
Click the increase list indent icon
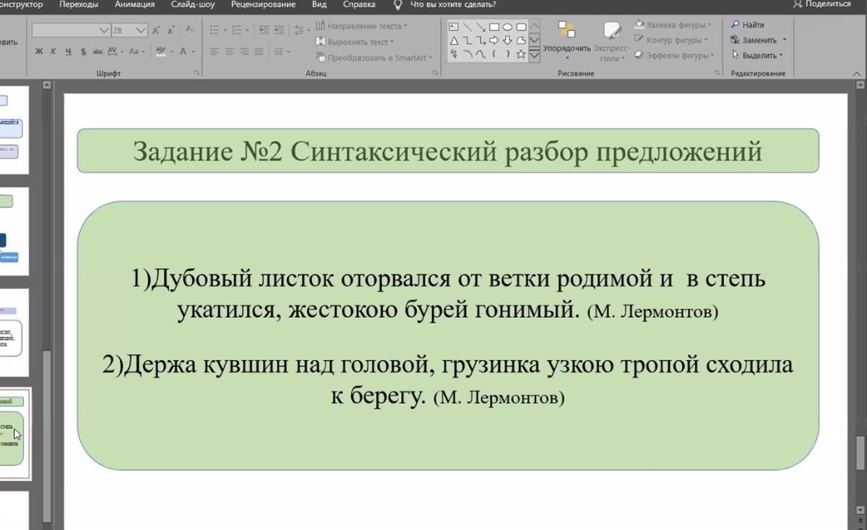pos(278,30)
